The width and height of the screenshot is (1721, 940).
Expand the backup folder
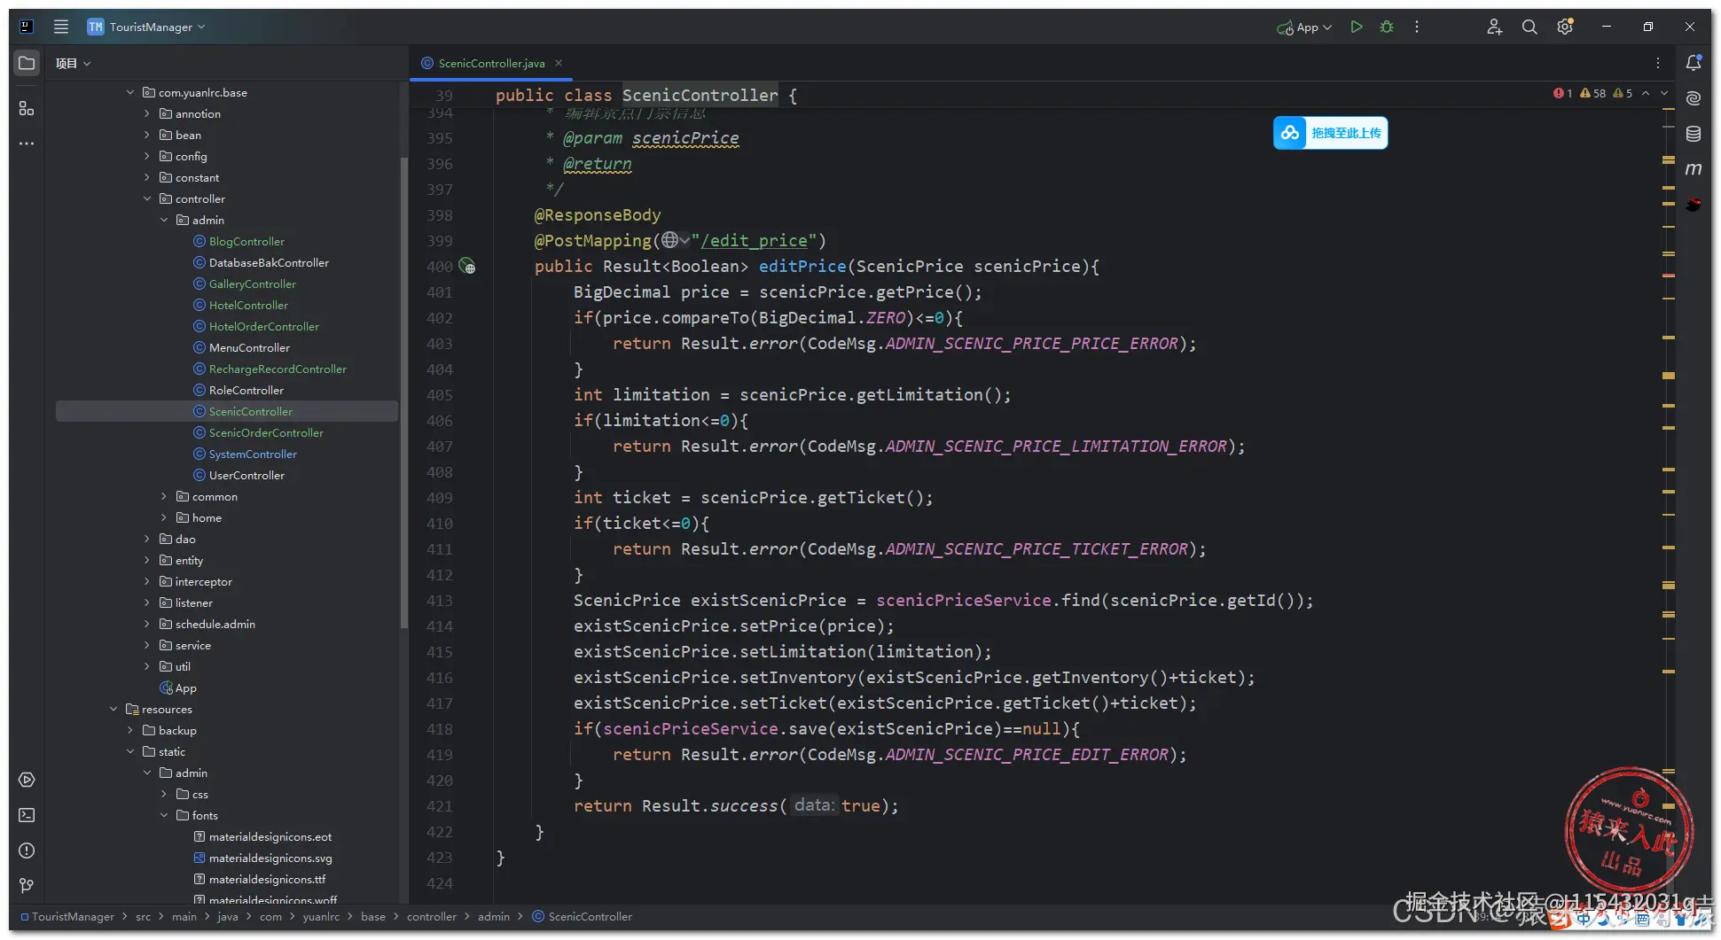(x=130, y=730)
